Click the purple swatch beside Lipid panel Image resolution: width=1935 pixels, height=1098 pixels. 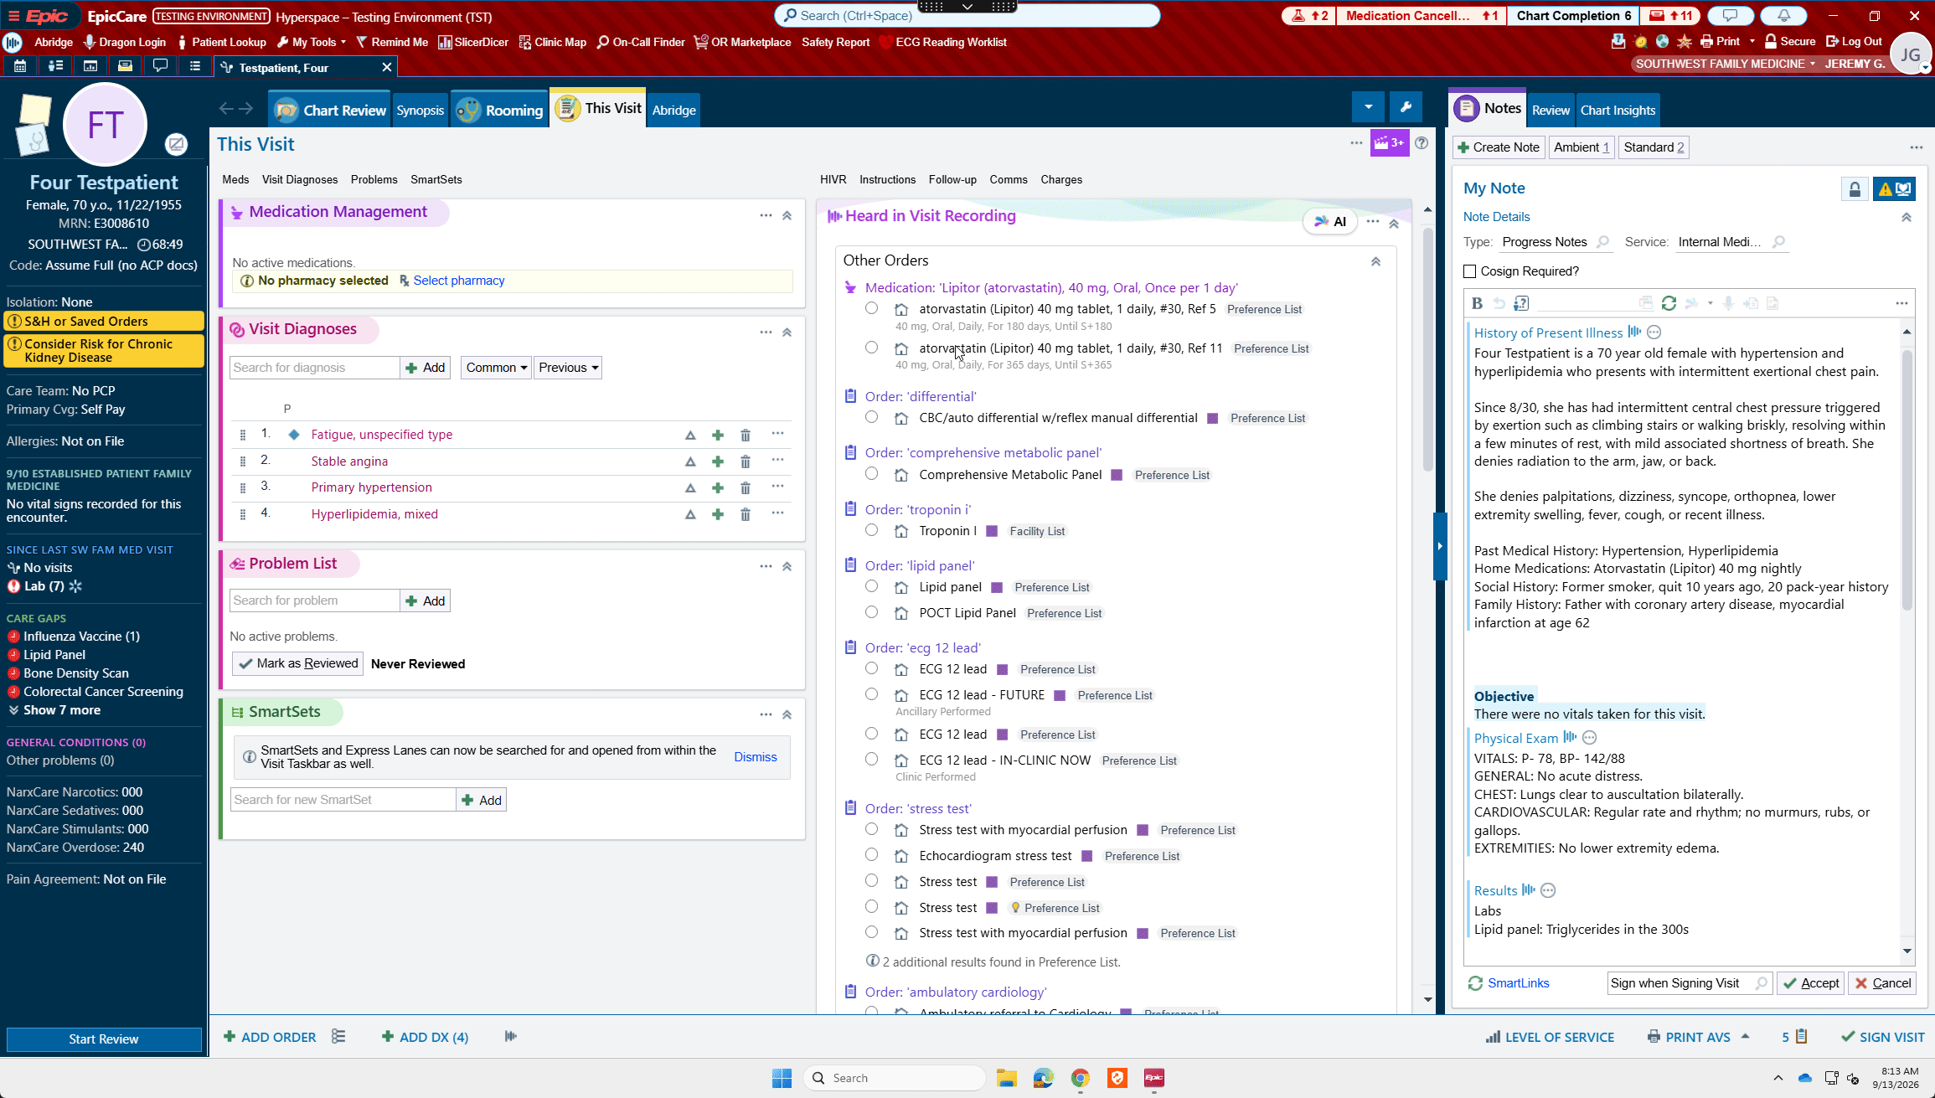pyautogui.click(x=997, y=587)
